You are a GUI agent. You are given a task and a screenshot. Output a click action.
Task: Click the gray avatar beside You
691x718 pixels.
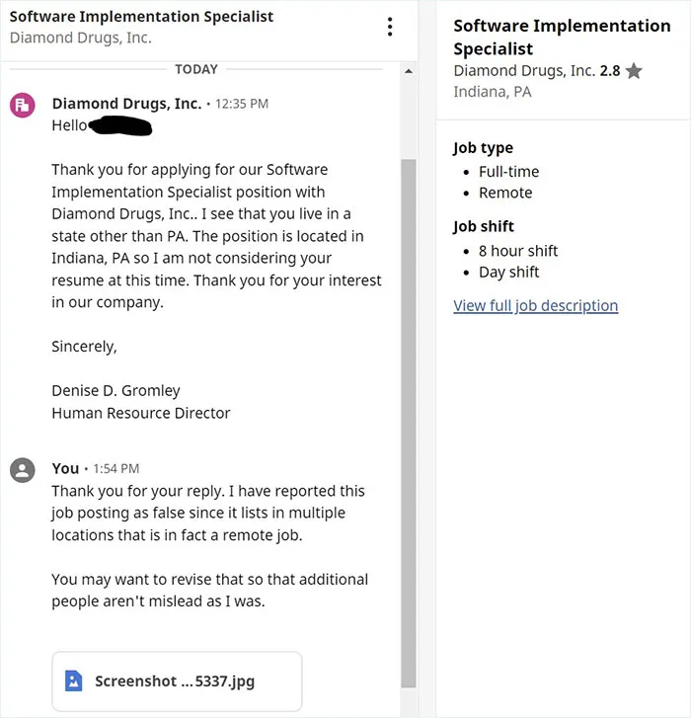tap(23, 470)
